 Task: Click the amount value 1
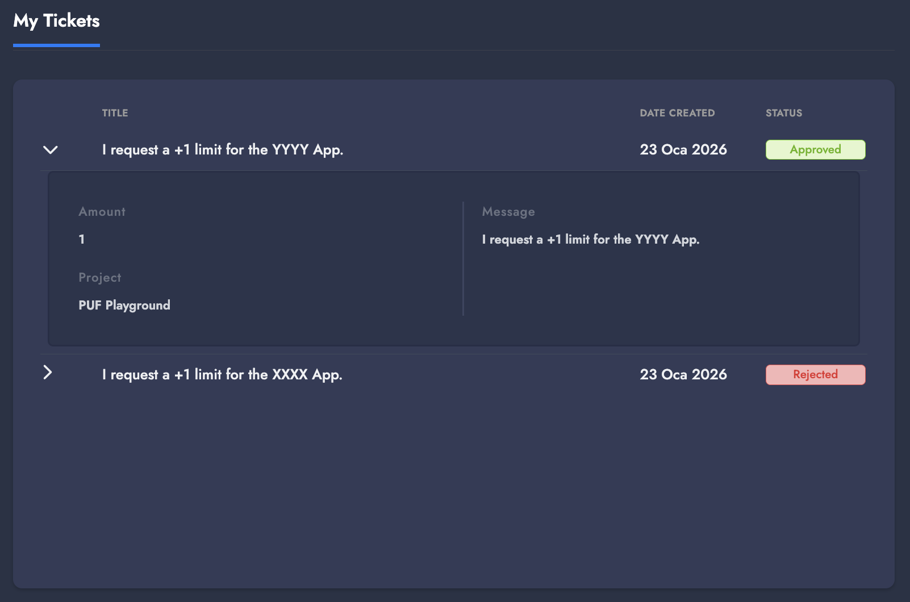(82, 239)
